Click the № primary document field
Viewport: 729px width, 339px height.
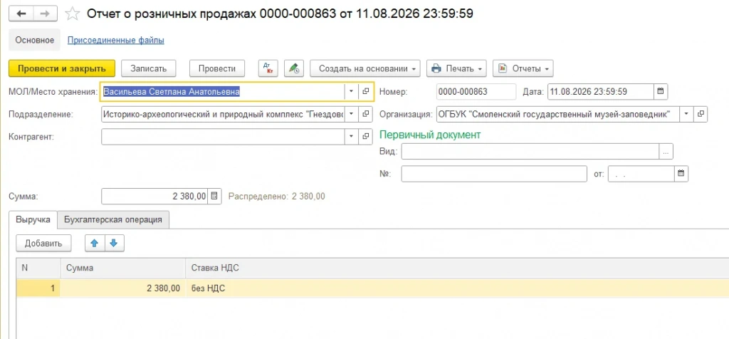tap(494, 174)
